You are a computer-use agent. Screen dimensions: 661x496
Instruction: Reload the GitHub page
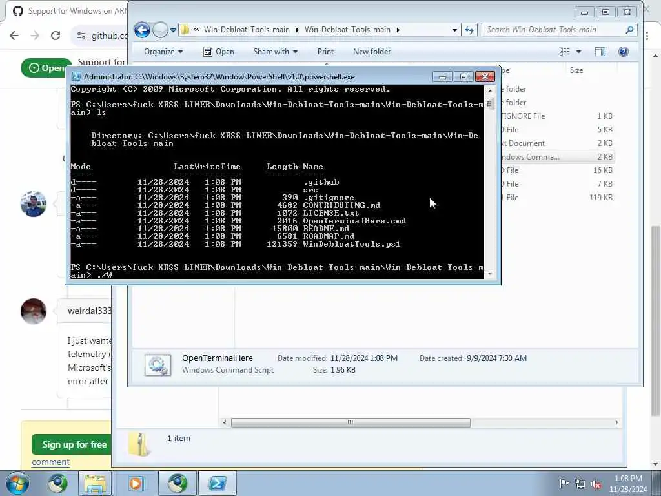pyautogui.click(x=56, y=36)
